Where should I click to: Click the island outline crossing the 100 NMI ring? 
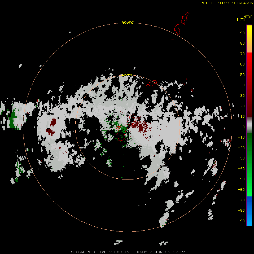pos(177,29)
